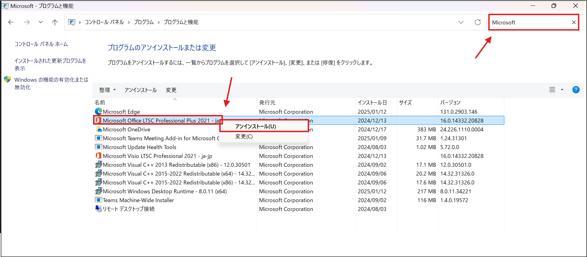The image size is (587, 257).
Task: Refresh the program list
Action: click(478, 22)
